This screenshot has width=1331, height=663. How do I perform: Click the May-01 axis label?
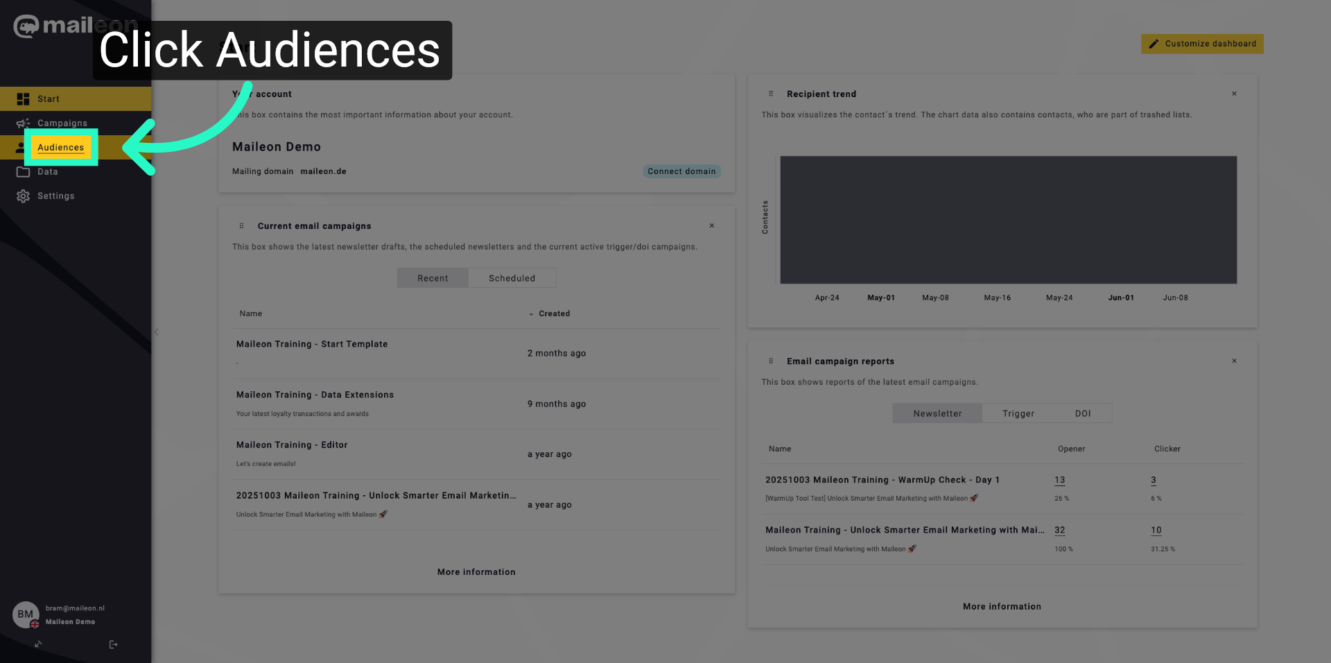881,298
